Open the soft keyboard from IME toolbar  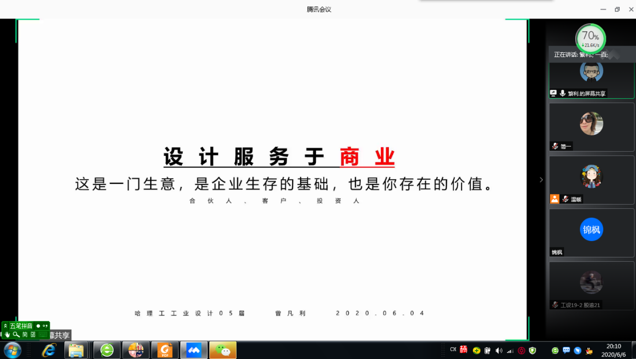[x=43, y=335]
